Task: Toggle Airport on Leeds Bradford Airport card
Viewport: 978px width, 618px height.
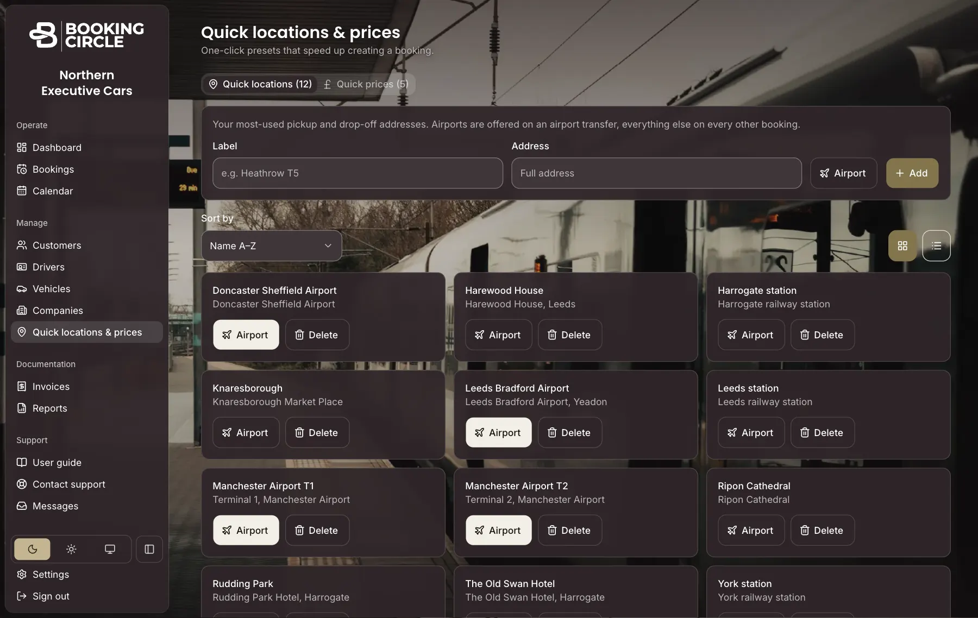Action: click(x=499, y=432)
